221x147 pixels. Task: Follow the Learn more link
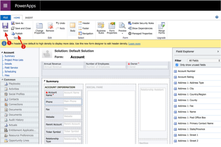[134, 44]
